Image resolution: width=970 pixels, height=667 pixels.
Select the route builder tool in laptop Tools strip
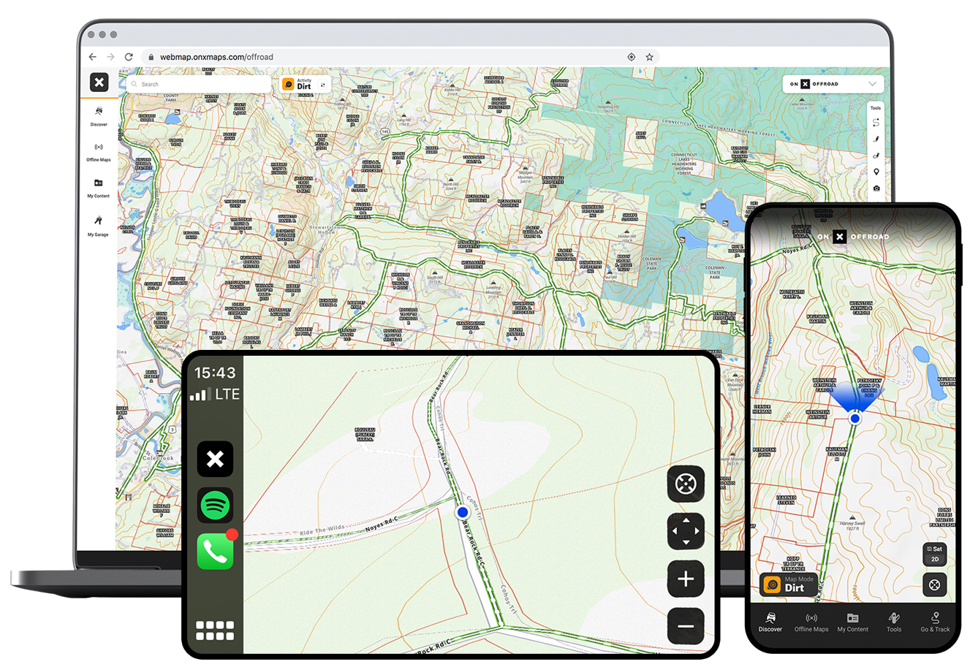pyautogui.click(x=876, y=123)
